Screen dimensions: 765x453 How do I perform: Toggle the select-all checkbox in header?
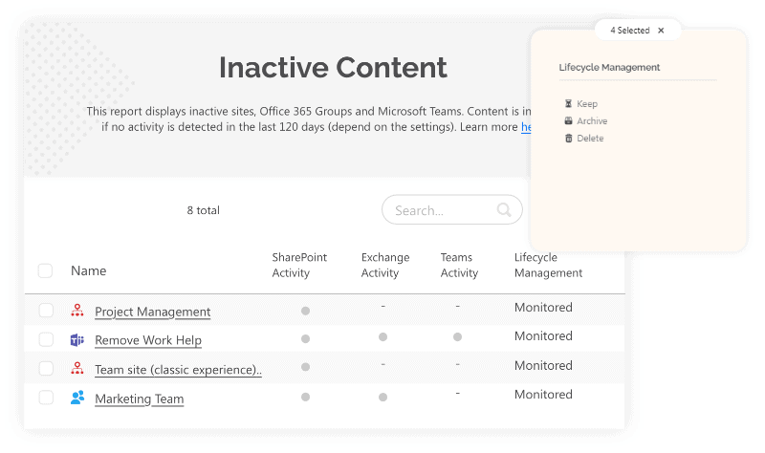tap(46, 270)
